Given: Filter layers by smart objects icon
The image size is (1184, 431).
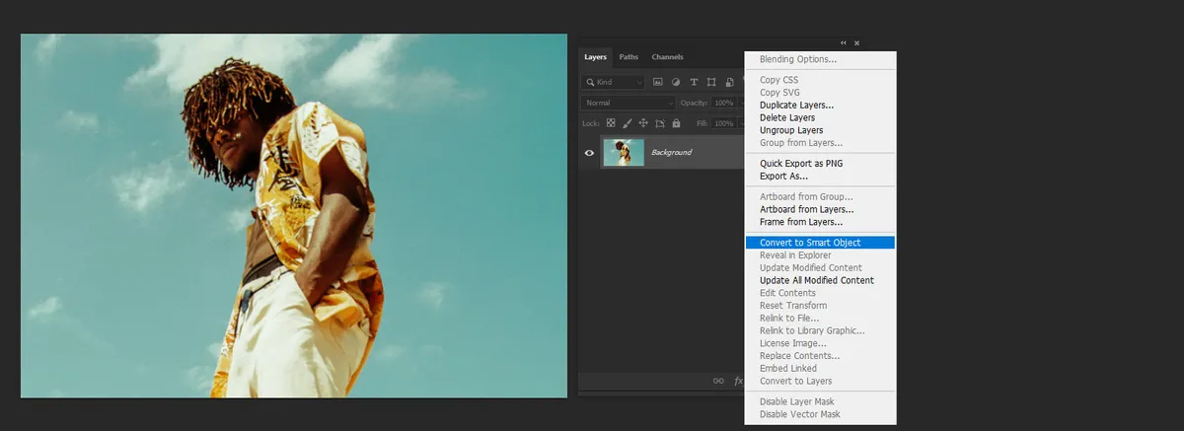Looking at the screenshot, I should tap(728, 82).
